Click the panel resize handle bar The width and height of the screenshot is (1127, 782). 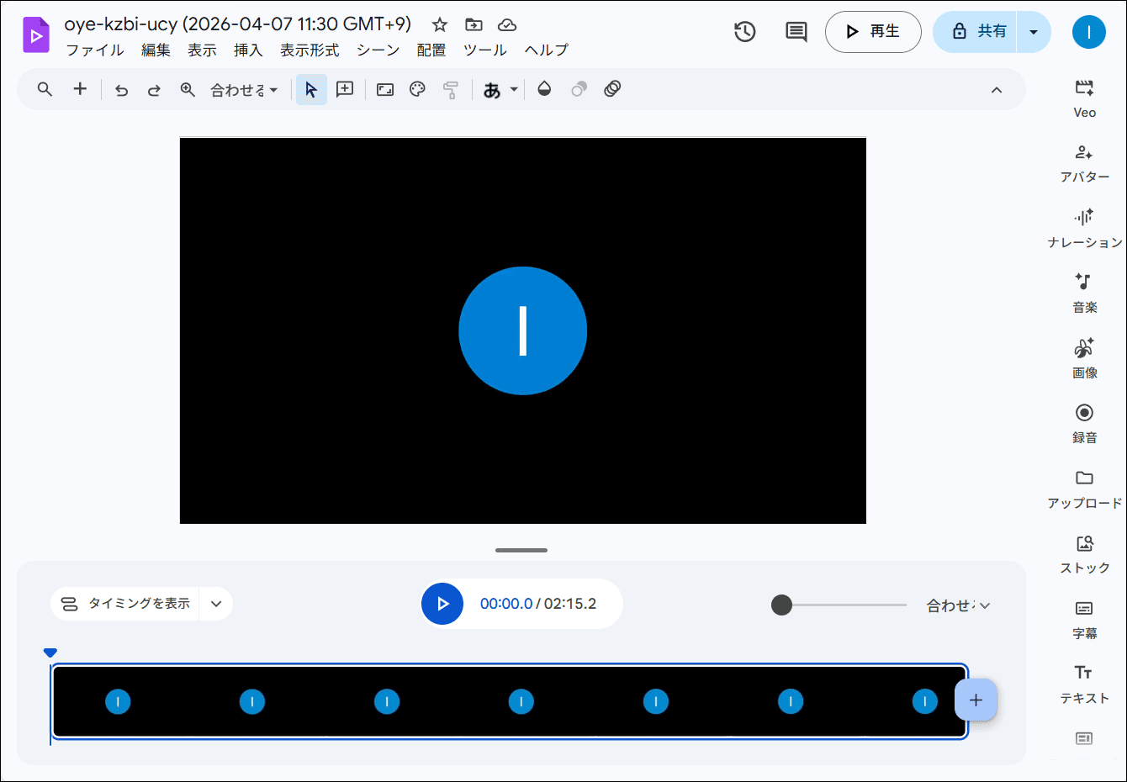(x=521, y=550)
